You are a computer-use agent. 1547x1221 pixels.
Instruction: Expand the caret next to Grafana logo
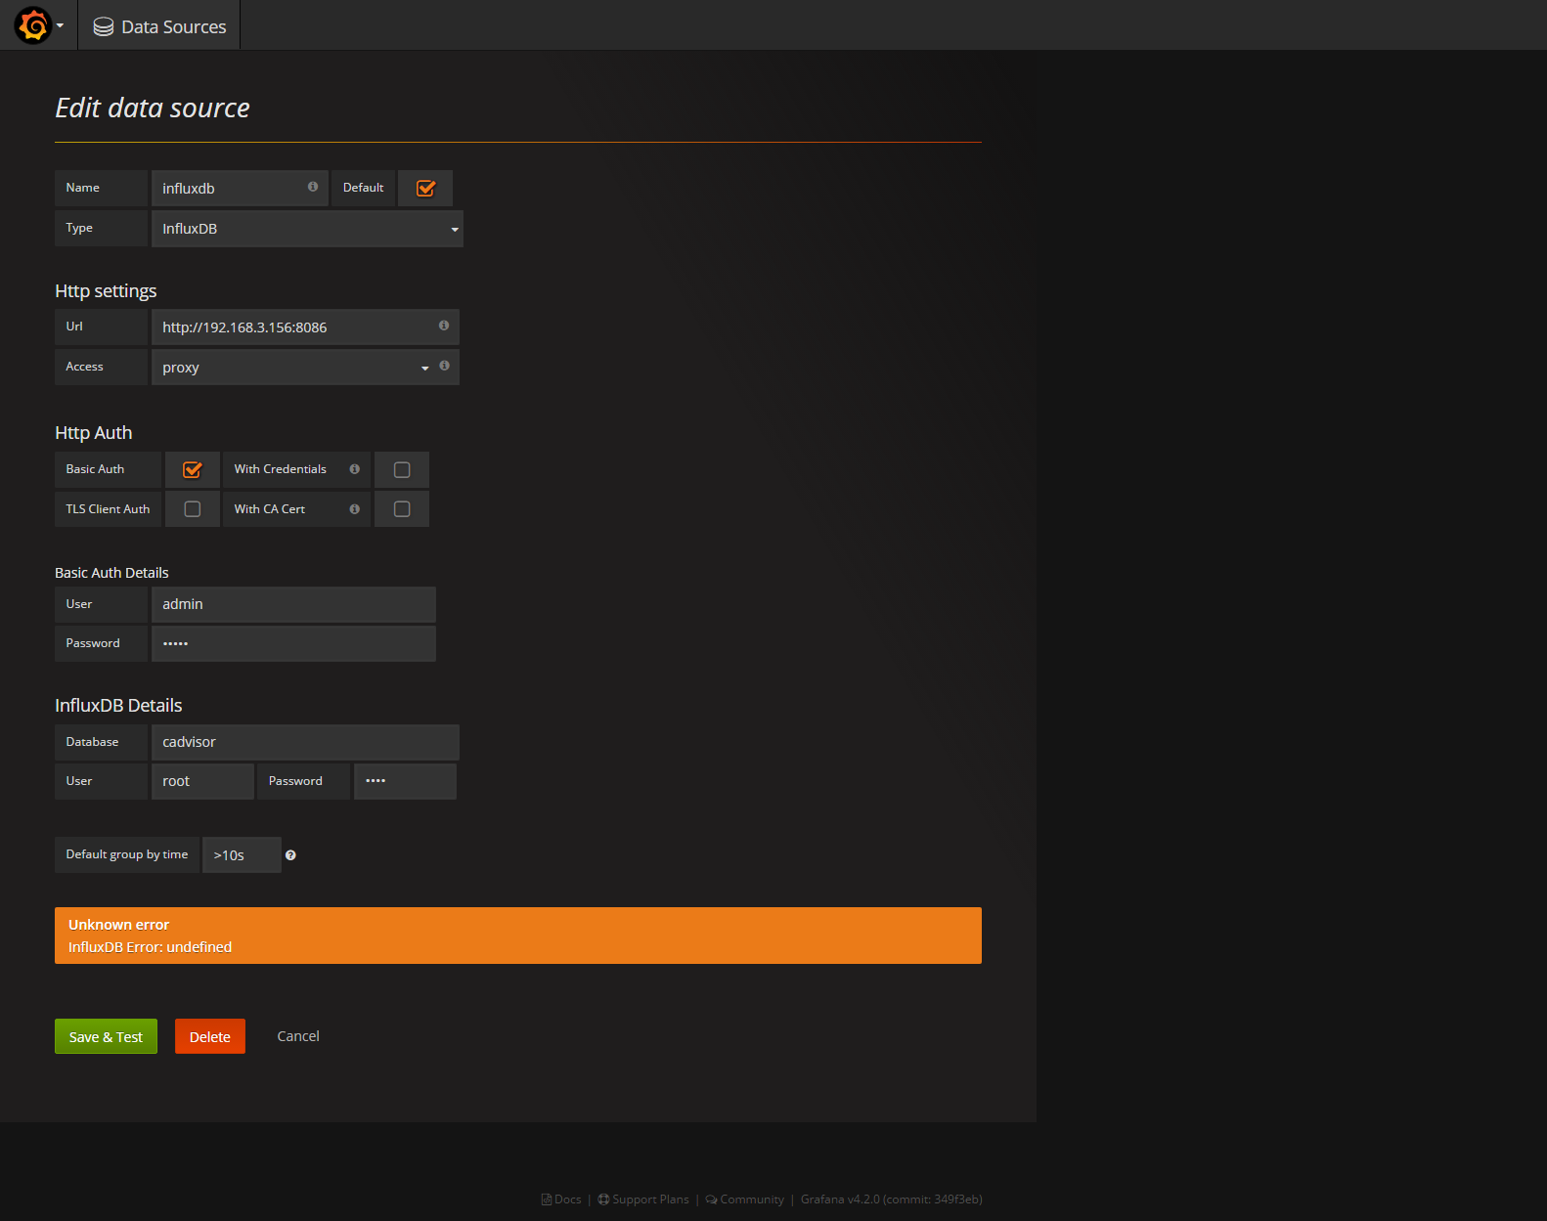61,26
